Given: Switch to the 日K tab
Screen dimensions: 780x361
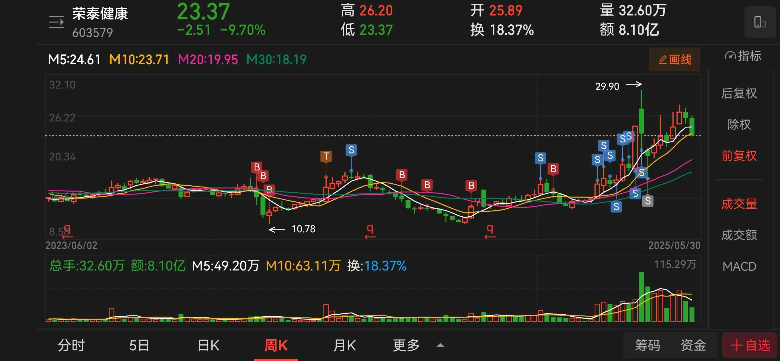Looking at the screenshot, I should pos(208,345).
